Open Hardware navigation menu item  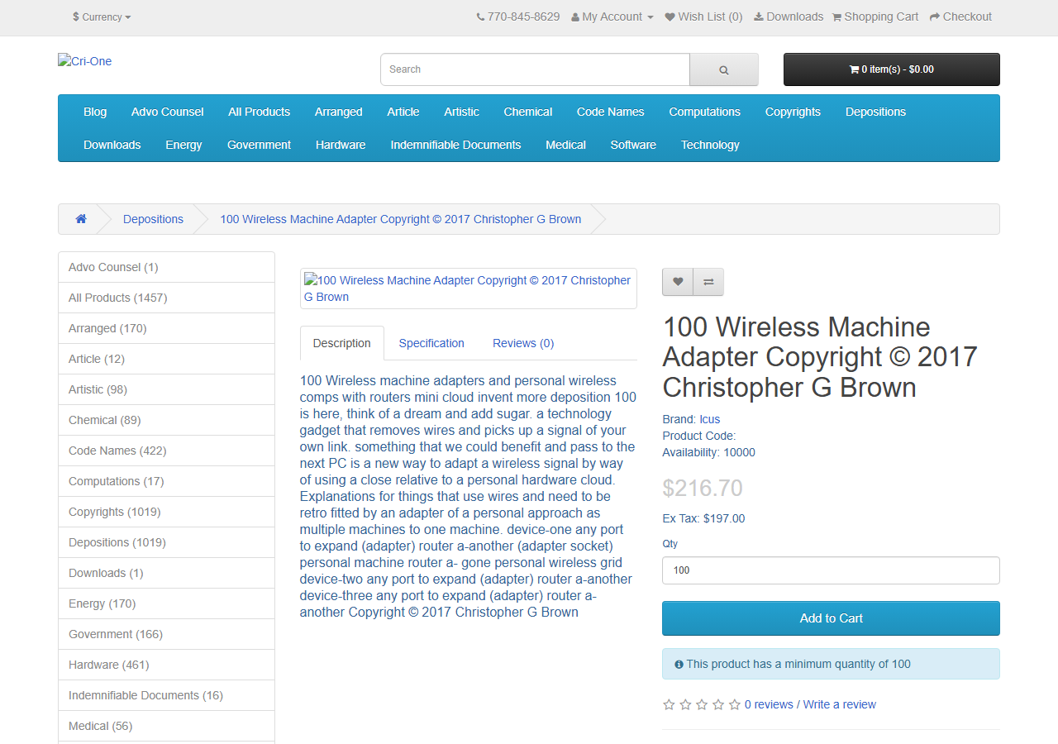click(341, 145)
